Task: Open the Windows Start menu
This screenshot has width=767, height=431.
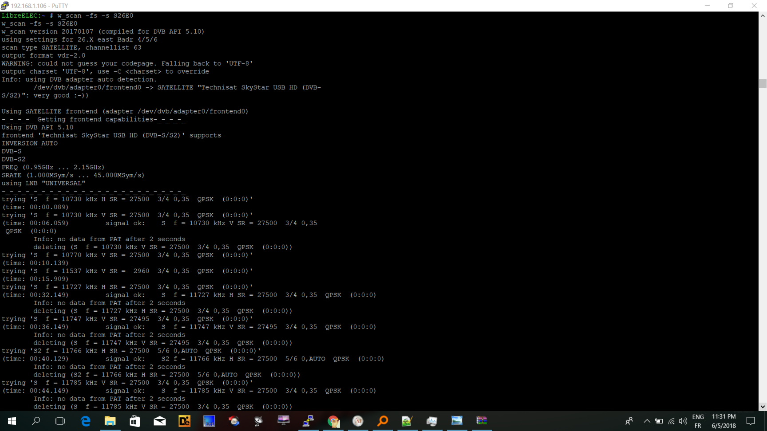Action: [12, 421]
